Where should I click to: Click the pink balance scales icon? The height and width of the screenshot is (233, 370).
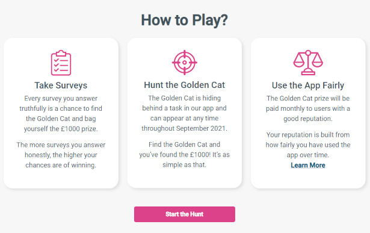tap(308, 63)
